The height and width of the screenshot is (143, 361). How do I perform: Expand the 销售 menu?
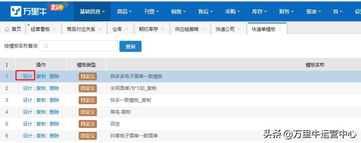(x=178, y=11)
